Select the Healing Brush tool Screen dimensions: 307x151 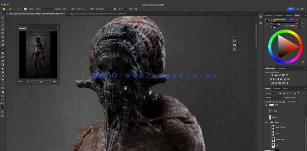[x=3, y=45]
